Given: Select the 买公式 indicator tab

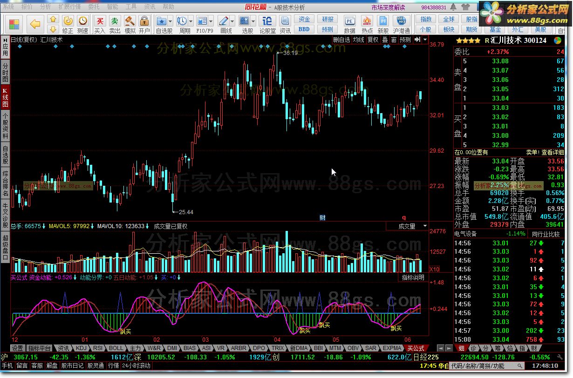Looking at the screenshot, I should 416,348.
